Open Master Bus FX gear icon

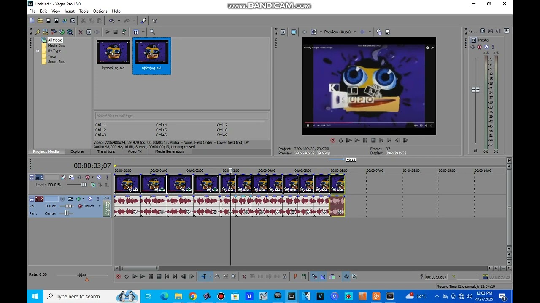pos(479,47)
